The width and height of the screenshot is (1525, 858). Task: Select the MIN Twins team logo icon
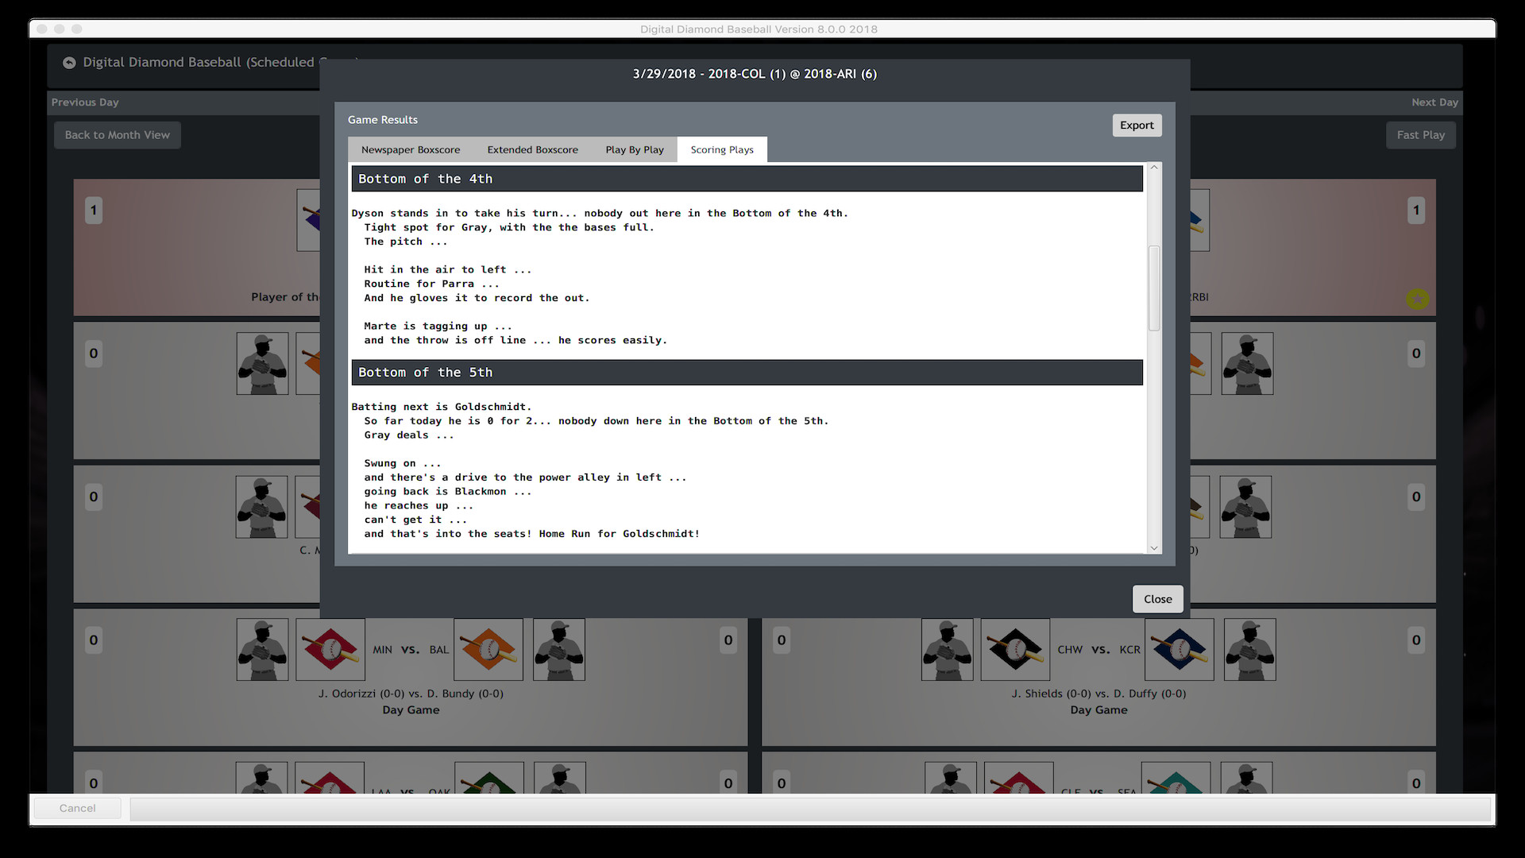tap(330, 650)
